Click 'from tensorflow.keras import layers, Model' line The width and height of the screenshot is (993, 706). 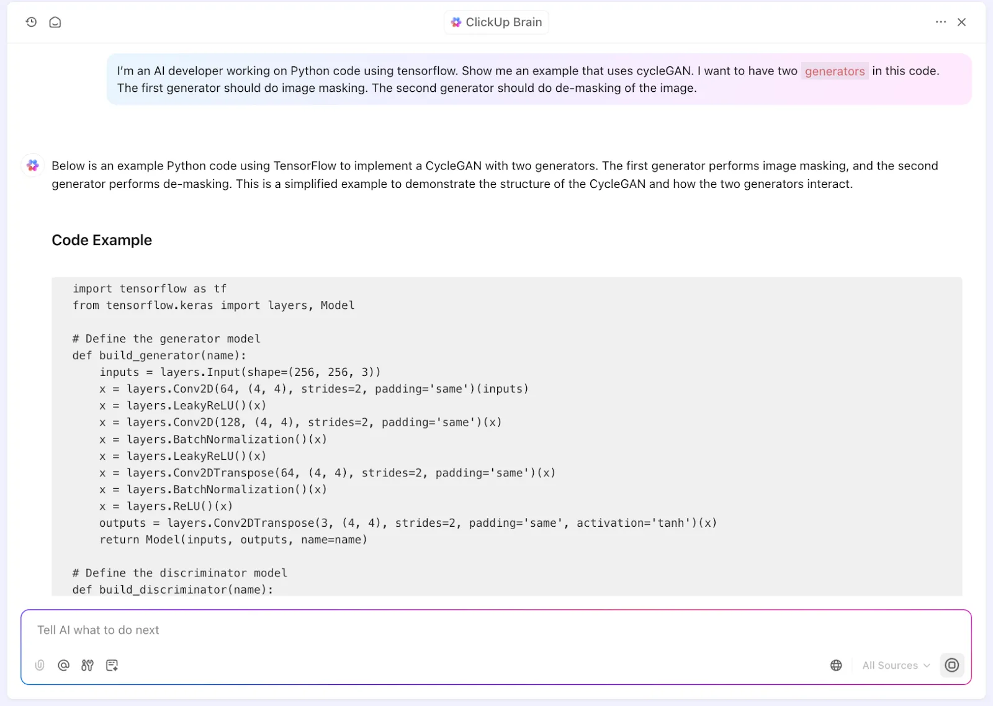click(x=213, y=305)
